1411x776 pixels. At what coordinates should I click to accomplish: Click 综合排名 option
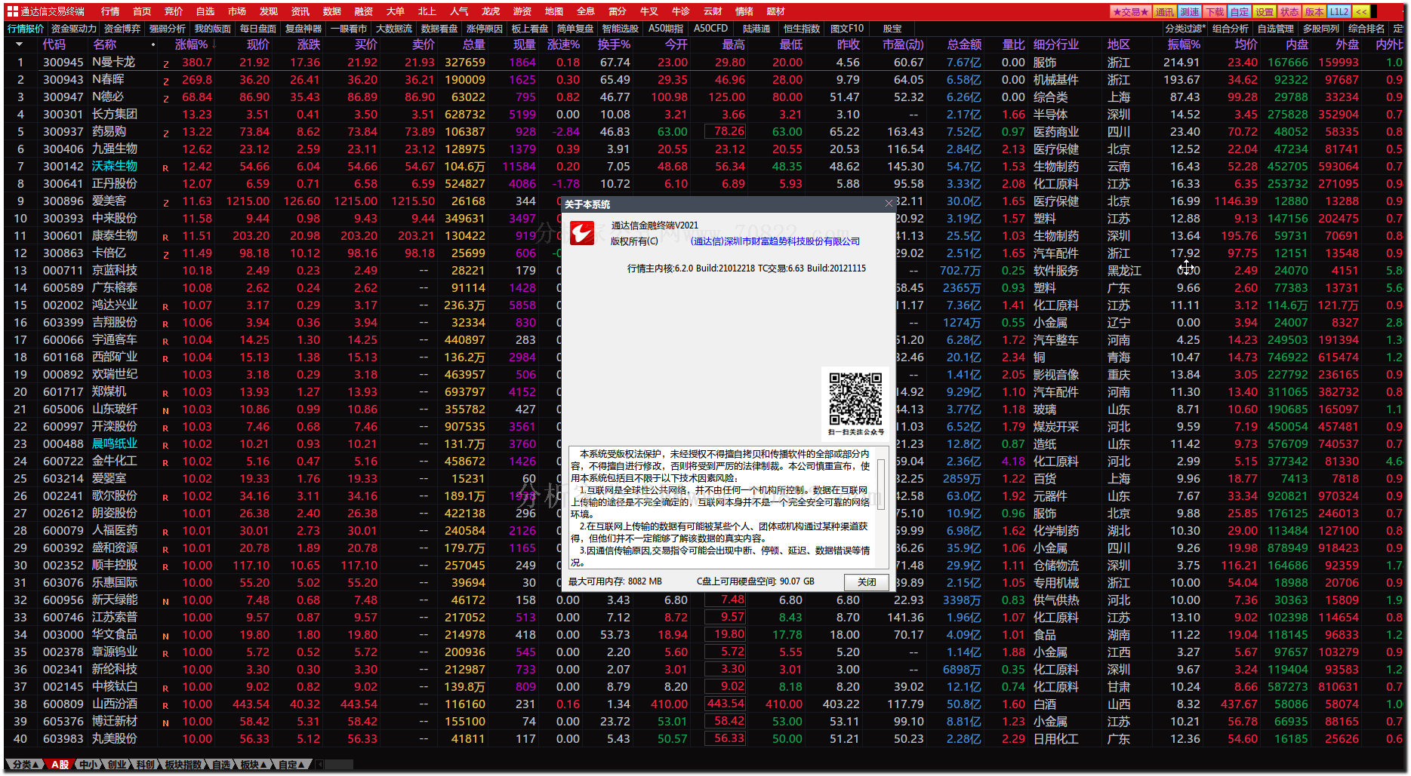pyautogui.click(x=1366, y=29)
